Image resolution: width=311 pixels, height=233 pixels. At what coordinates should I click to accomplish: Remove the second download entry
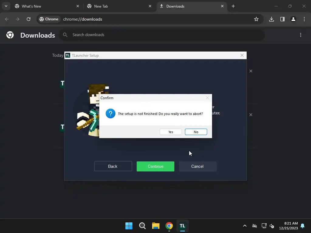pyautogui.click(x=251, y=115)
